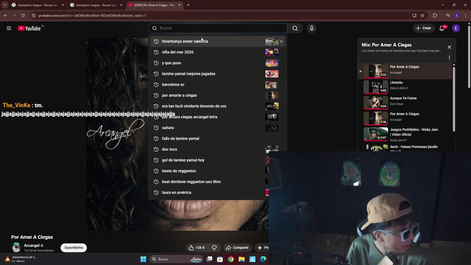The height and width of the screenshot is (265, 471).
Task: Choose suggestion 'doc tocs'
Action: pos(217,149)
